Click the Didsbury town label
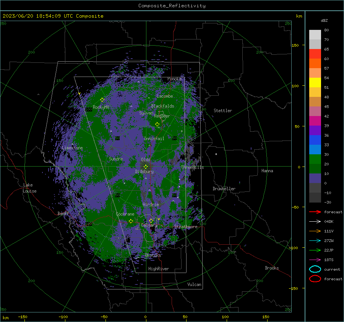 [x=144, y=172]
